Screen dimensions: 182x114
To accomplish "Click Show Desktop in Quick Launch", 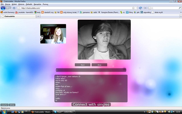I will click(x=13, y=112).
